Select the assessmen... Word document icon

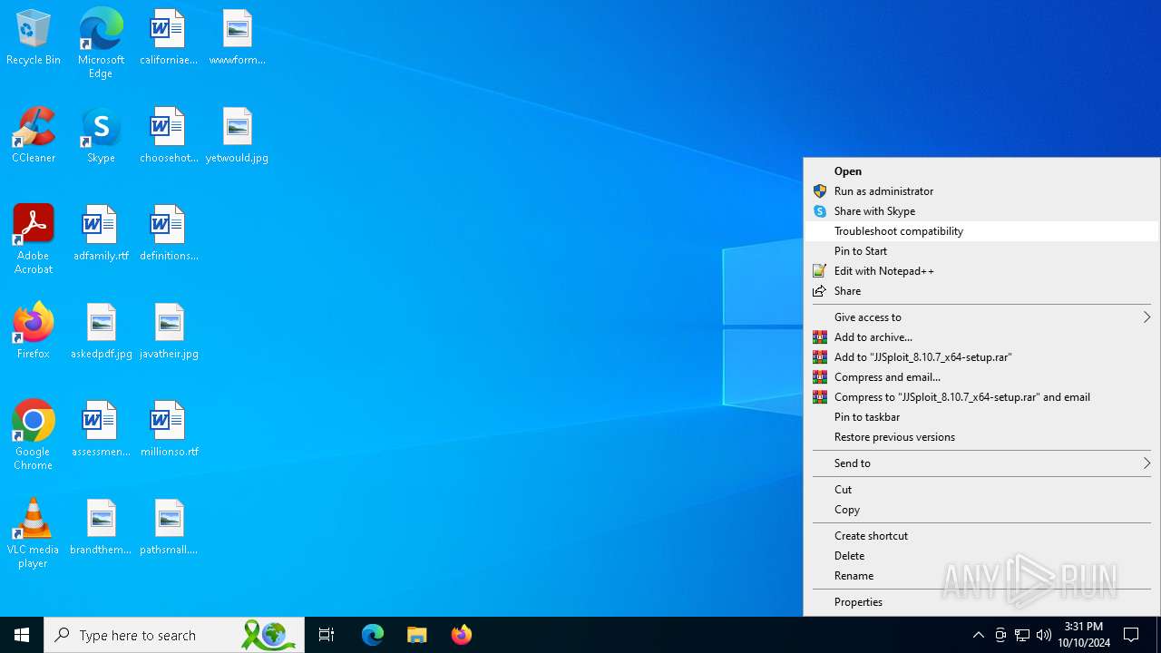tap(101, 430)
